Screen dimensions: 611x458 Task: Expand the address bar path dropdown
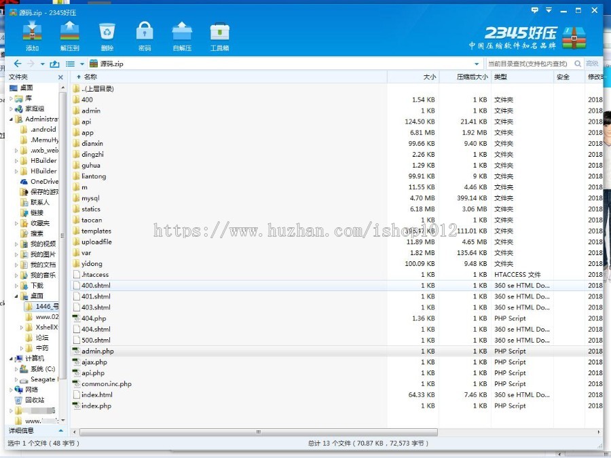click(477, 64)
